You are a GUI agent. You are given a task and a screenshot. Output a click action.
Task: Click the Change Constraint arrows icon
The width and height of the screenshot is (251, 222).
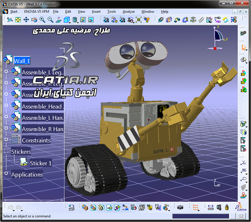pyautogui.click(x=225, y=20)
